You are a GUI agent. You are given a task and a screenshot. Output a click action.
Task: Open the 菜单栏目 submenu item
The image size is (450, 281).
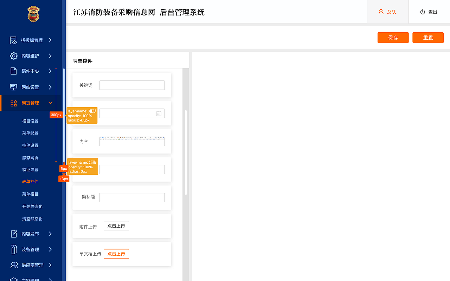pos(30,194)
